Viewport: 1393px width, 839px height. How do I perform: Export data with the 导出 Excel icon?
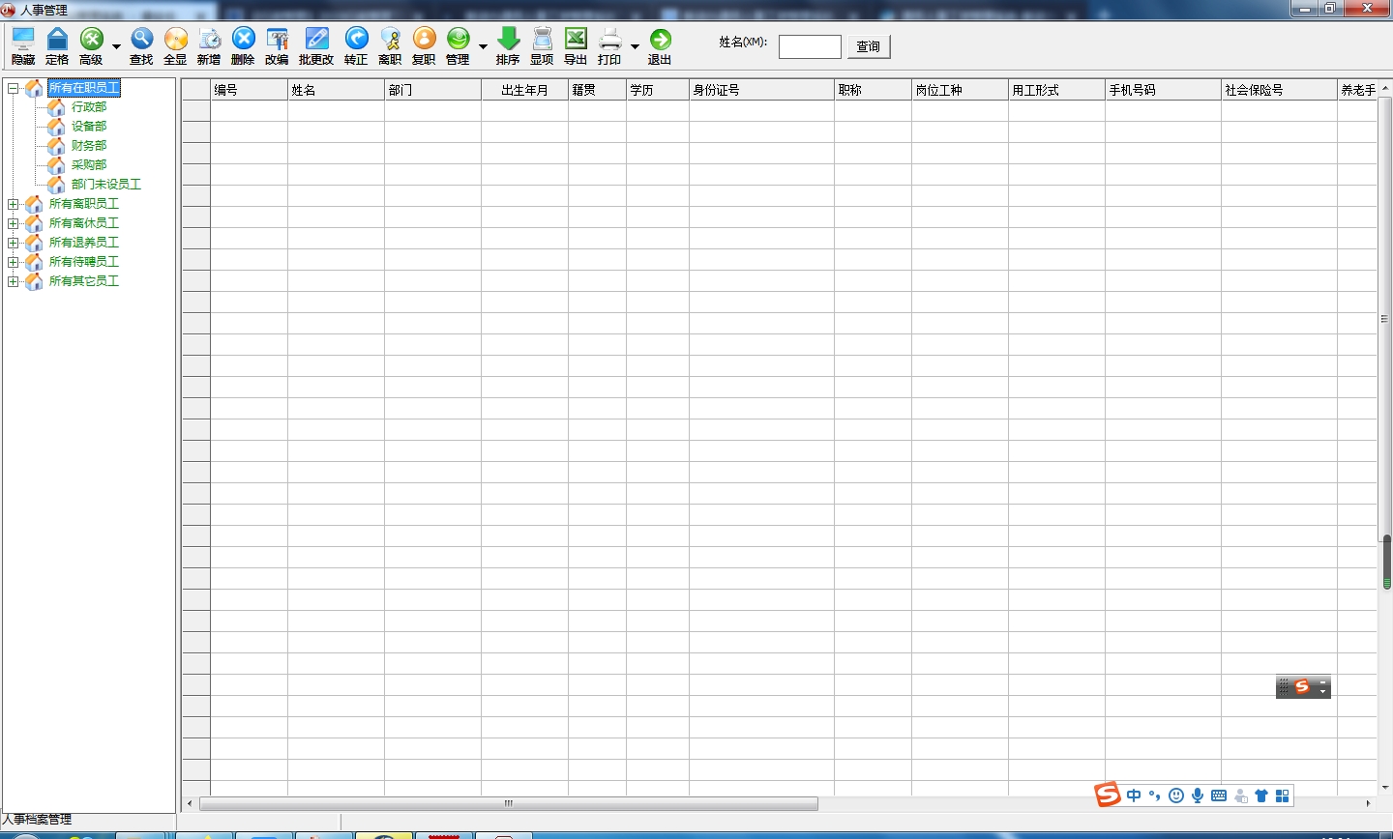[576, 45]
